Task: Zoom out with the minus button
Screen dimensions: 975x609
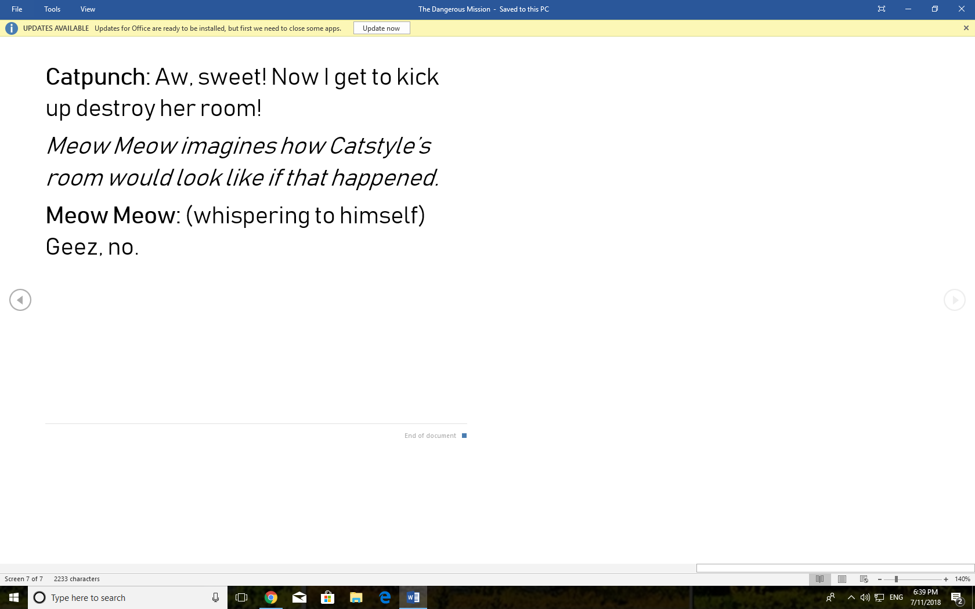Action: (x=880, y=579)
